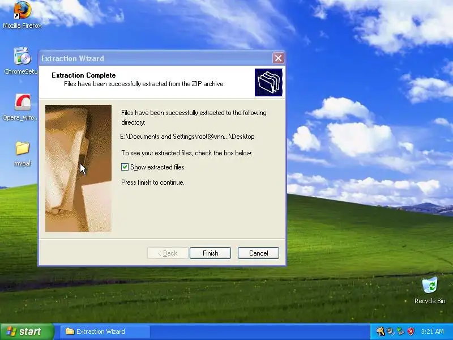Activate the Extraction Wizard taskbar button

click(105, 331)
